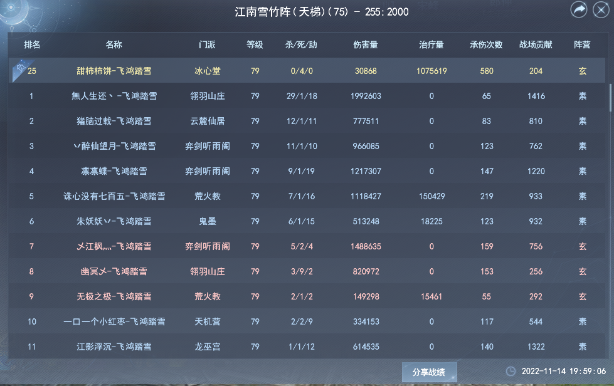Image resolution: width=614 pixels, height=386 pixels.
Task: Click the 鬼墨 sect cell
Action: point(207,221)
